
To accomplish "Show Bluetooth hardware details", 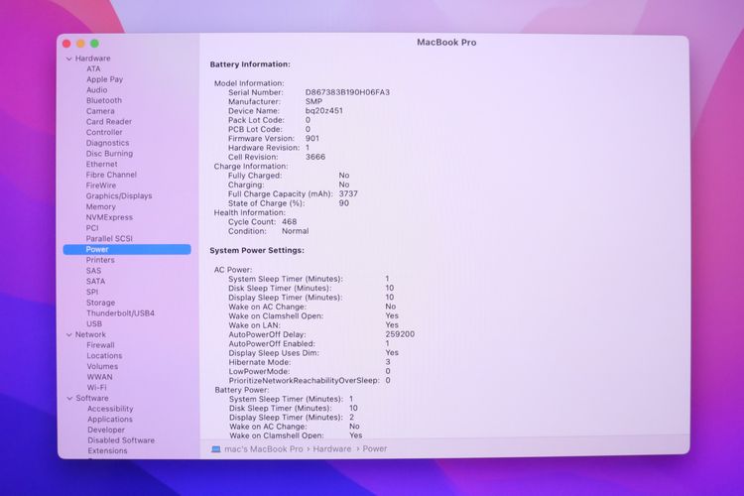I will click(x=104, y=100).
